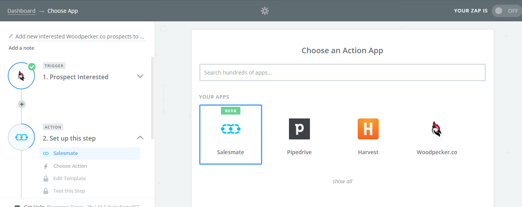Select the Test this Step sub-step
Screen dimensions: 522x207
pos(69,191)
